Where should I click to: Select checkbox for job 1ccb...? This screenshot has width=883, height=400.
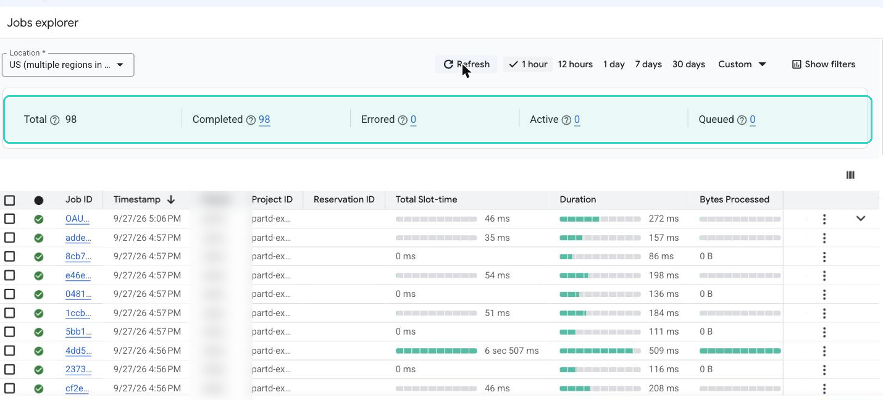[x=9, y=313]
